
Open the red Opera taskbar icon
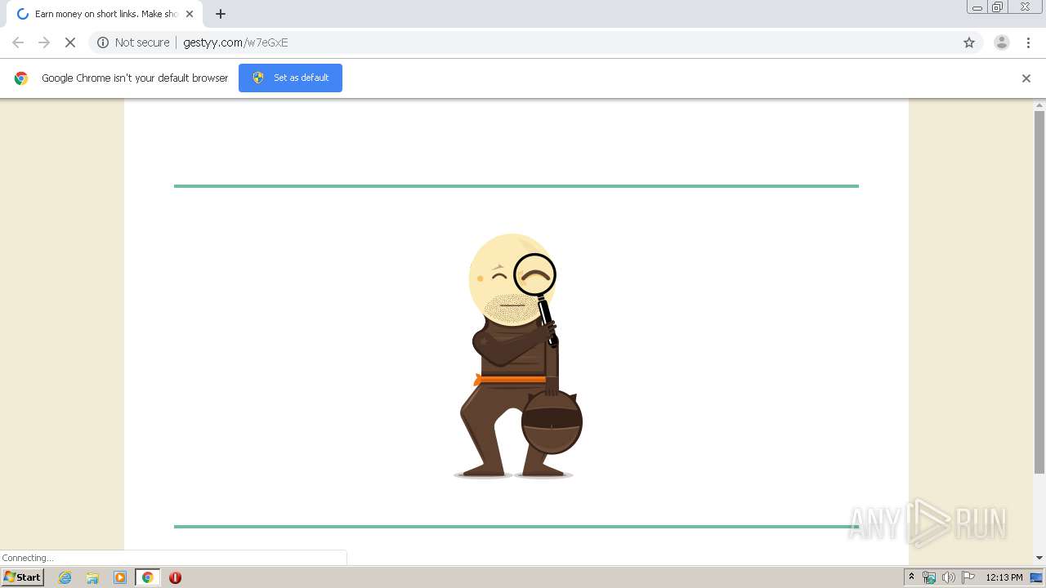point(175,577)
